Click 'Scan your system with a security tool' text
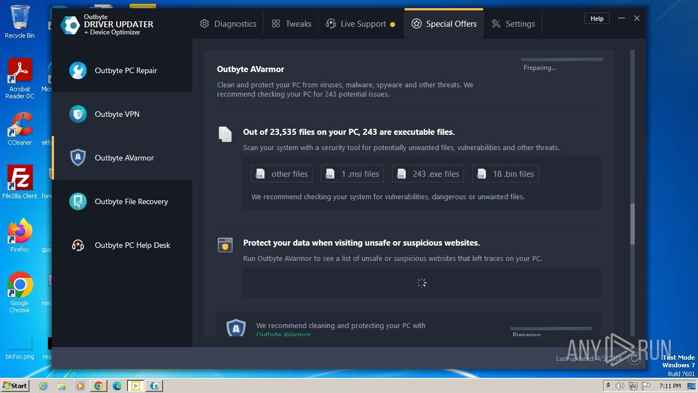Screen dimensions: 698x393 (x=401, y=147)
